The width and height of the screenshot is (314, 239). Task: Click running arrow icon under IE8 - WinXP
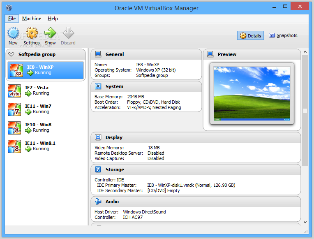coord(30,73)
